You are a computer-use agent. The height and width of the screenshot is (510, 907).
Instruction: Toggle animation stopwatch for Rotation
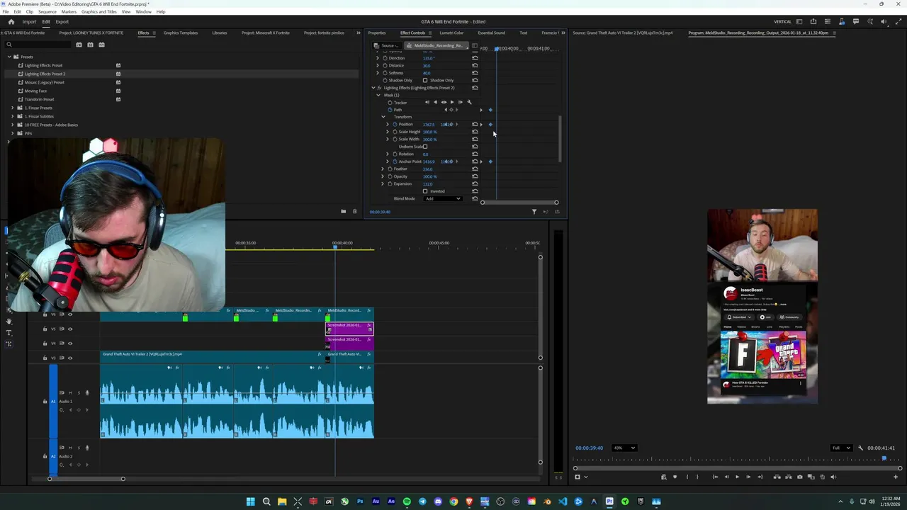pyautogui.click(x=395, y=154)
